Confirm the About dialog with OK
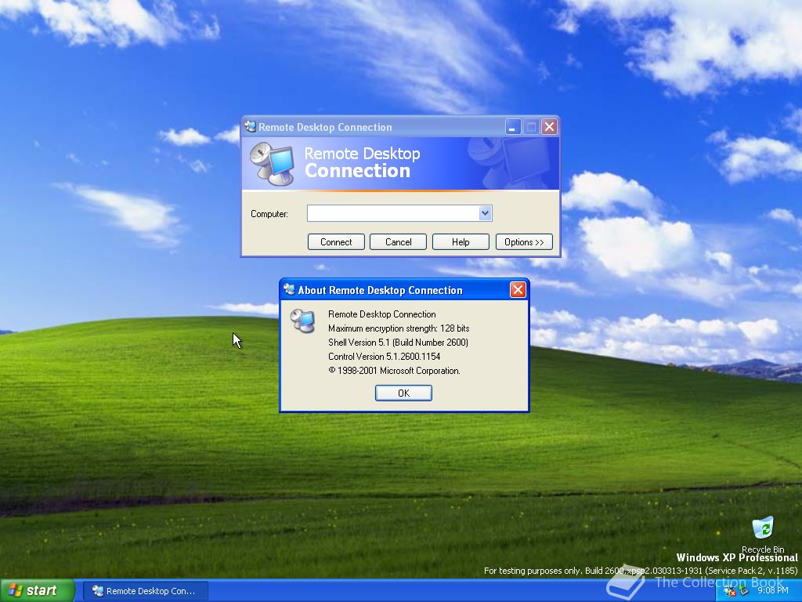This screenshot has height=602, width=802. (403, 393)
